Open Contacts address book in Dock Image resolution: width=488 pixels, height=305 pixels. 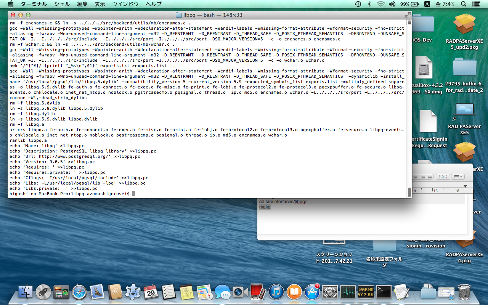(115, 292)
